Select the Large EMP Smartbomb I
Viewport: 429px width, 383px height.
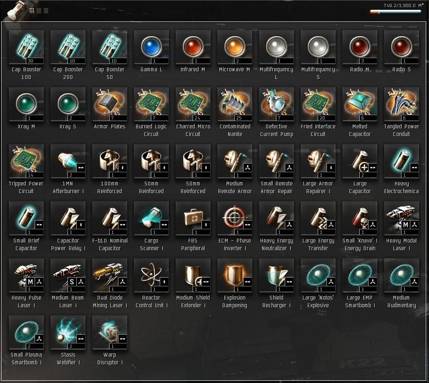[x=360, y=275]
